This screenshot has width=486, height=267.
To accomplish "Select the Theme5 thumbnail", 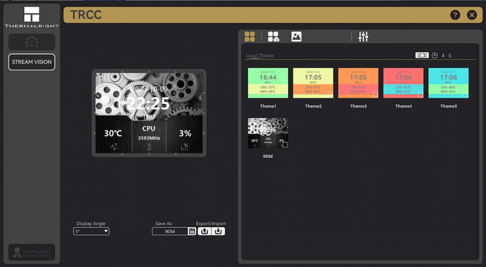I will point(448,83).
